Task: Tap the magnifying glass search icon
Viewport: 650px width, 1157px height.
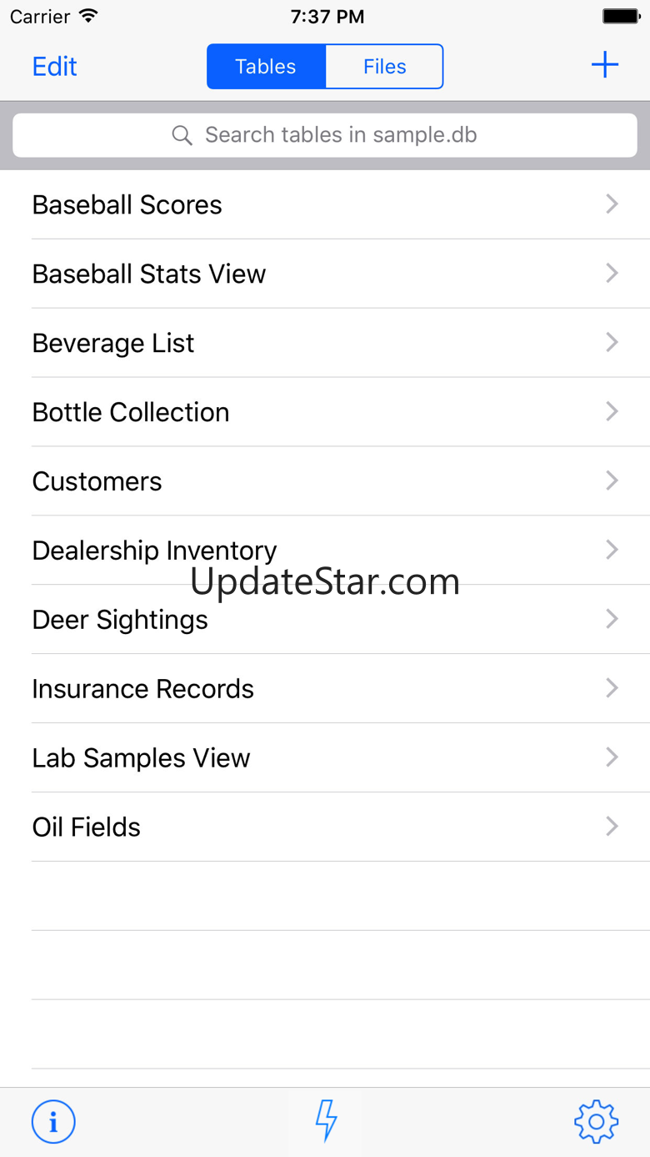Action: point(182,135)
